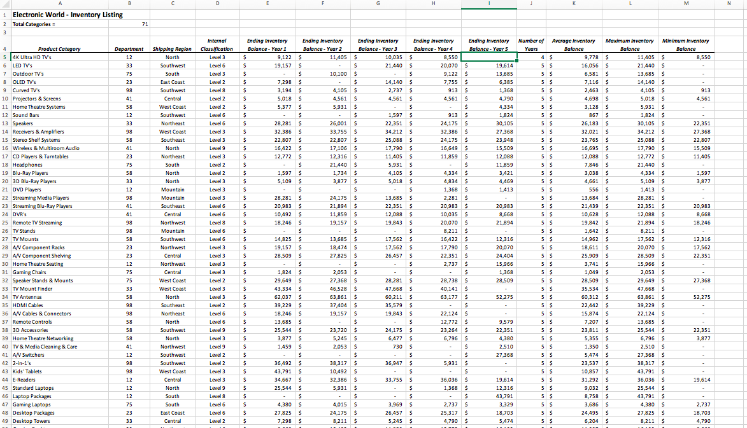Select the 'Wireless & Multiroom Audio' cell
747x428 pixels.
pos(60,148)
